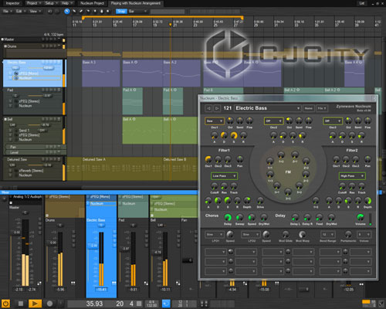386x309 pixels.
Task: Select previous preset in Nucleus
Action: [208, 108]
